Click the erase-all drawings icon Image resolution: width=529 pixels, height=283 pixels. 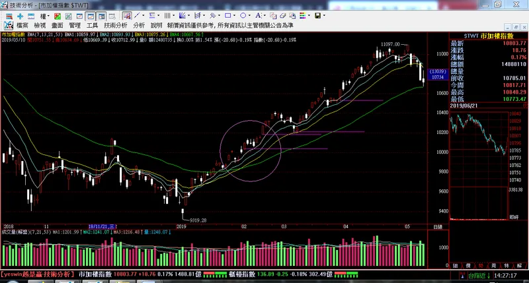point(292,15)
